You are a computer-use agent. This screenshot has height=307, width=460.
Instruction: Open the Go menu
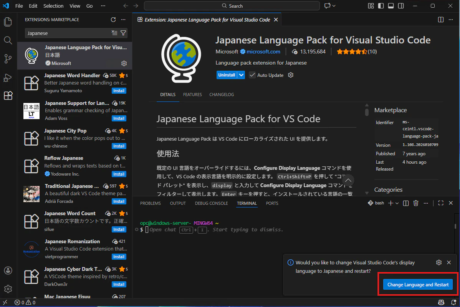[x=89, y=6]
